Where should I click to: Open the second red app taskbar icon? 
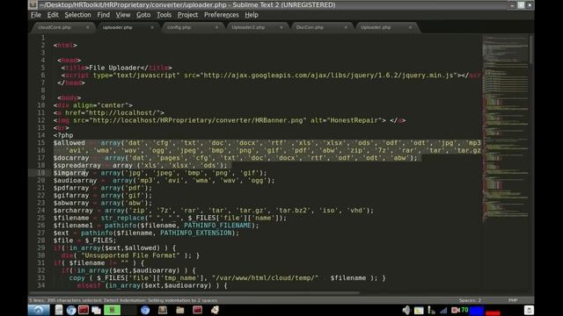[x=197, y=310]
